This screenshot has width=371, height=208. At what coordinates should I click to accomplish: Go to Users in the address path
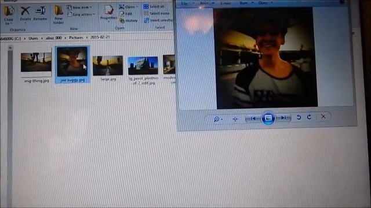click(x=33, y=38)
